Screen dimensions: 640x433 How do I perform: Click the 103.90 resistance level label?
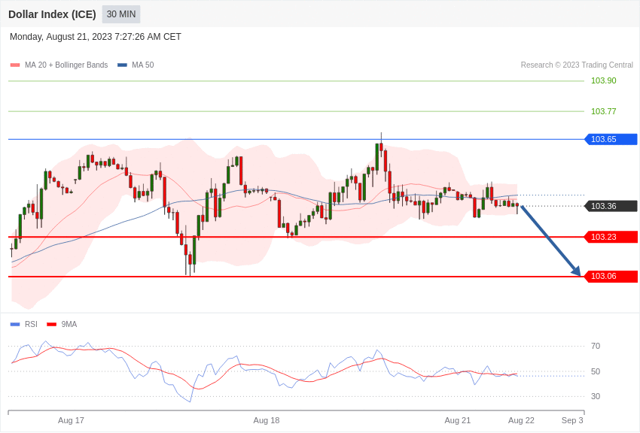pyautogui.click(x=604, y=80)
